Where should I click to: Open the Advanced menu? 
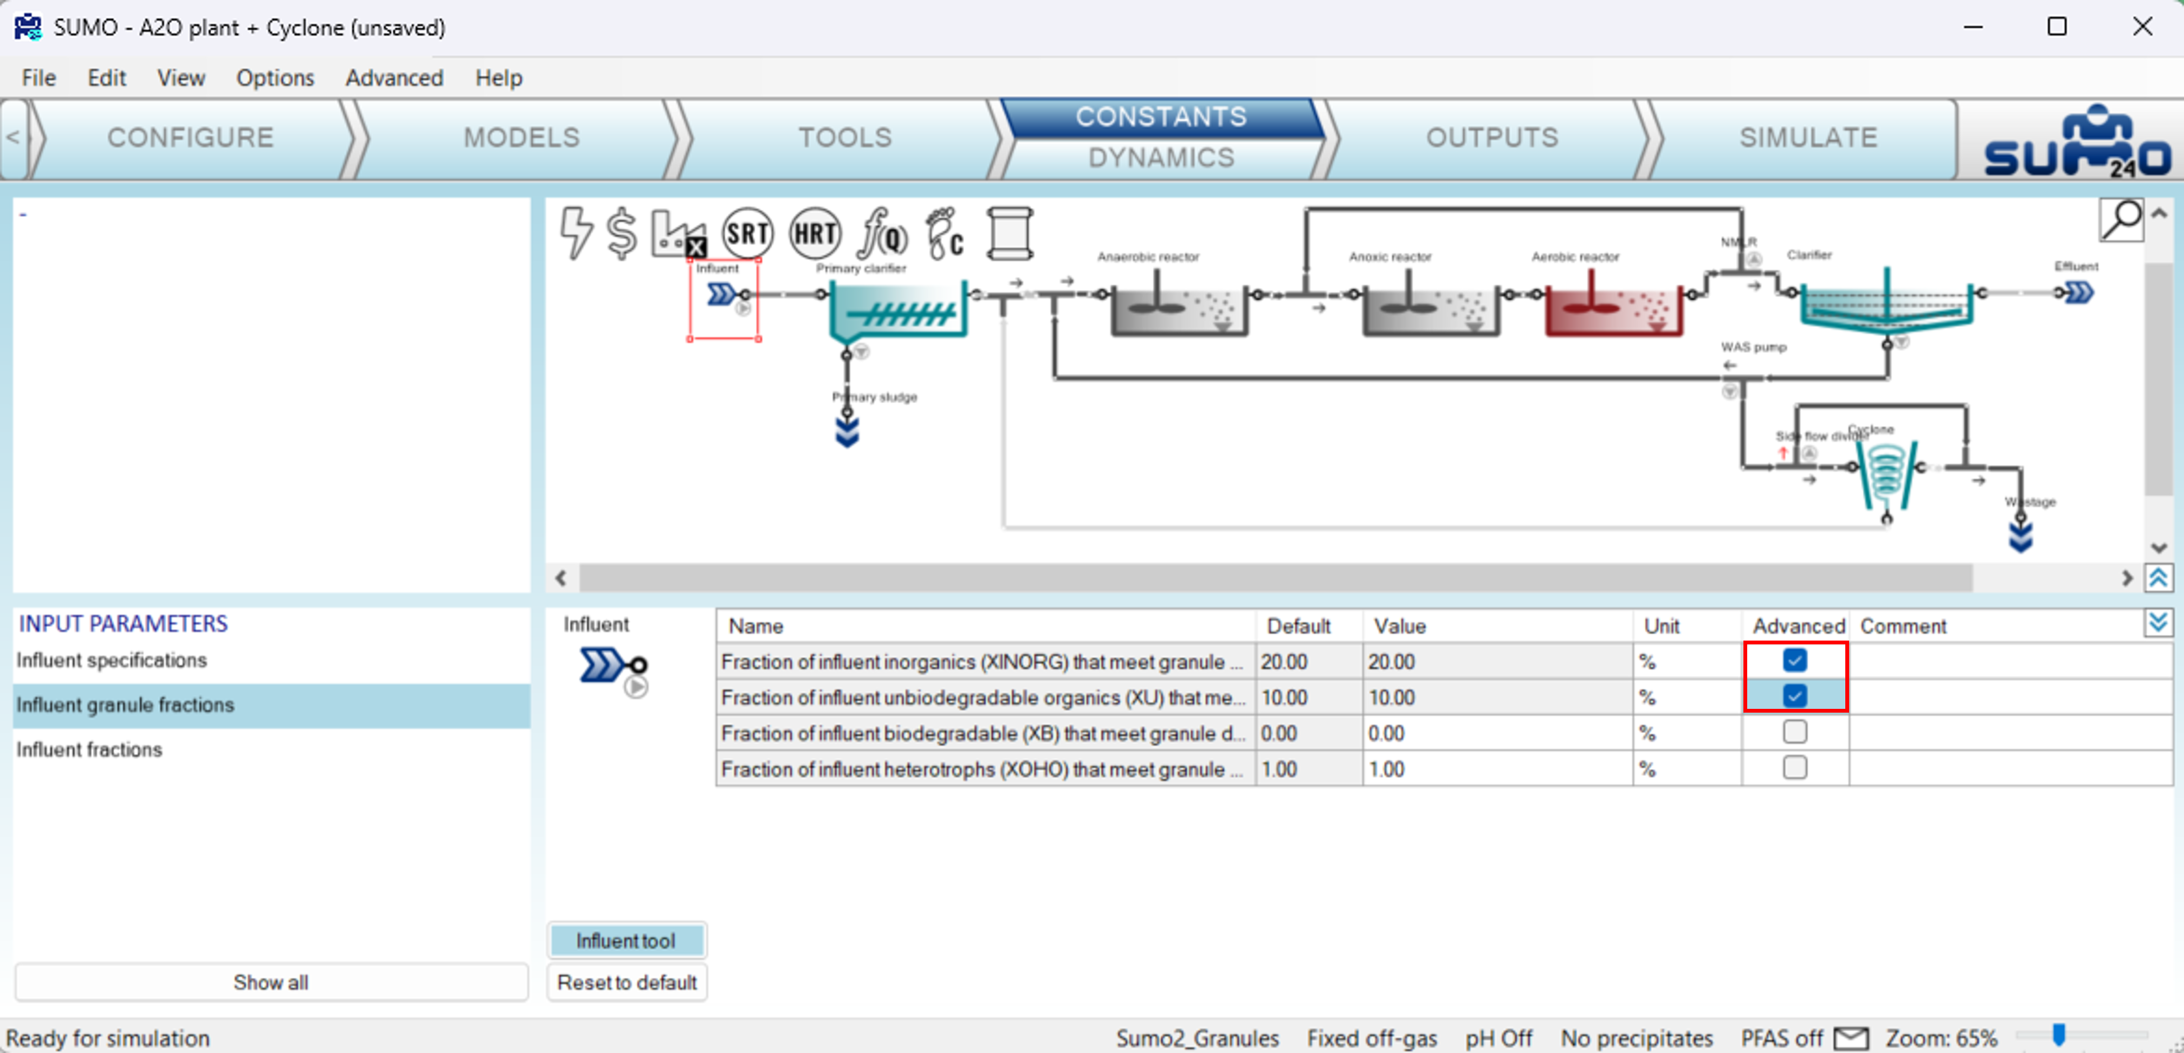pyautogui.click(x=393, y=78)
